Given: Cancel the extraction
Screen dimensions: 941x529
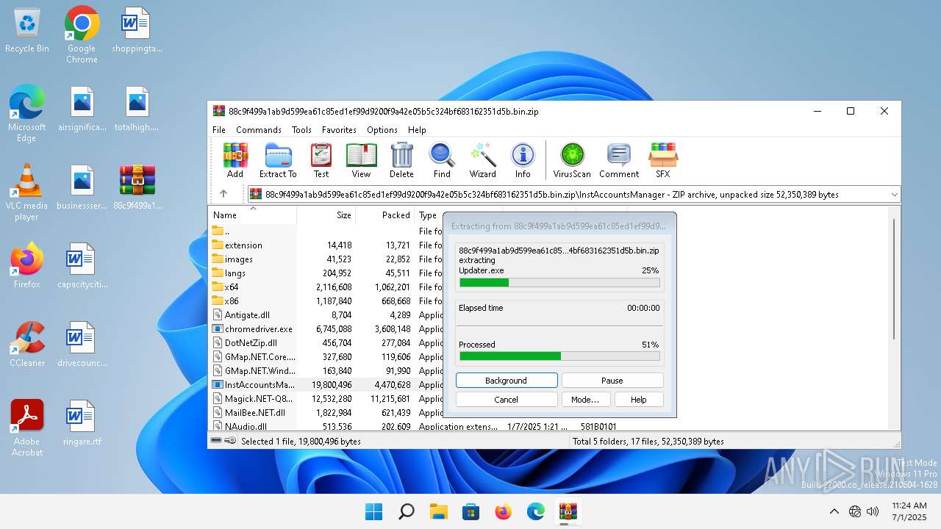Looking at the screenshot, I should [507, 400].
